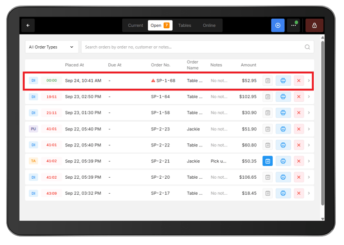Open notes icon for order SP-2-23
Screen dimensions: 344x245
(x=267, y=129)
